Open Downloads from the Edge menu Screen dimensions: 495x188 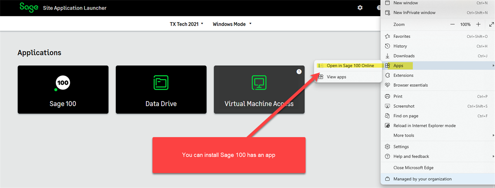click(x=437, y=56)
